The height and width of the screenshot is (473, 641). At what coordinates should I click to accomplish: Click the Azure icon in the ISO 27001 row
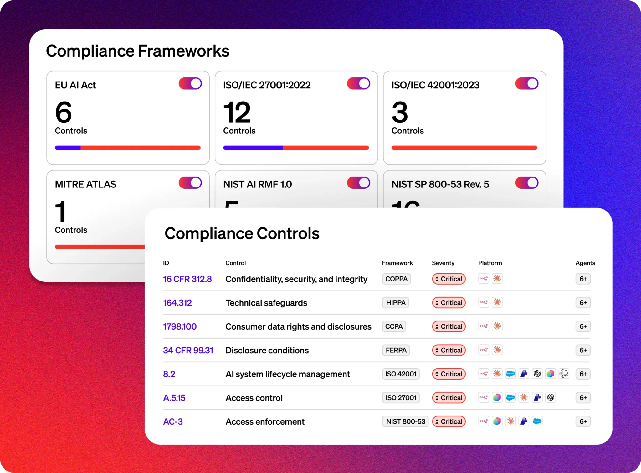537,397
